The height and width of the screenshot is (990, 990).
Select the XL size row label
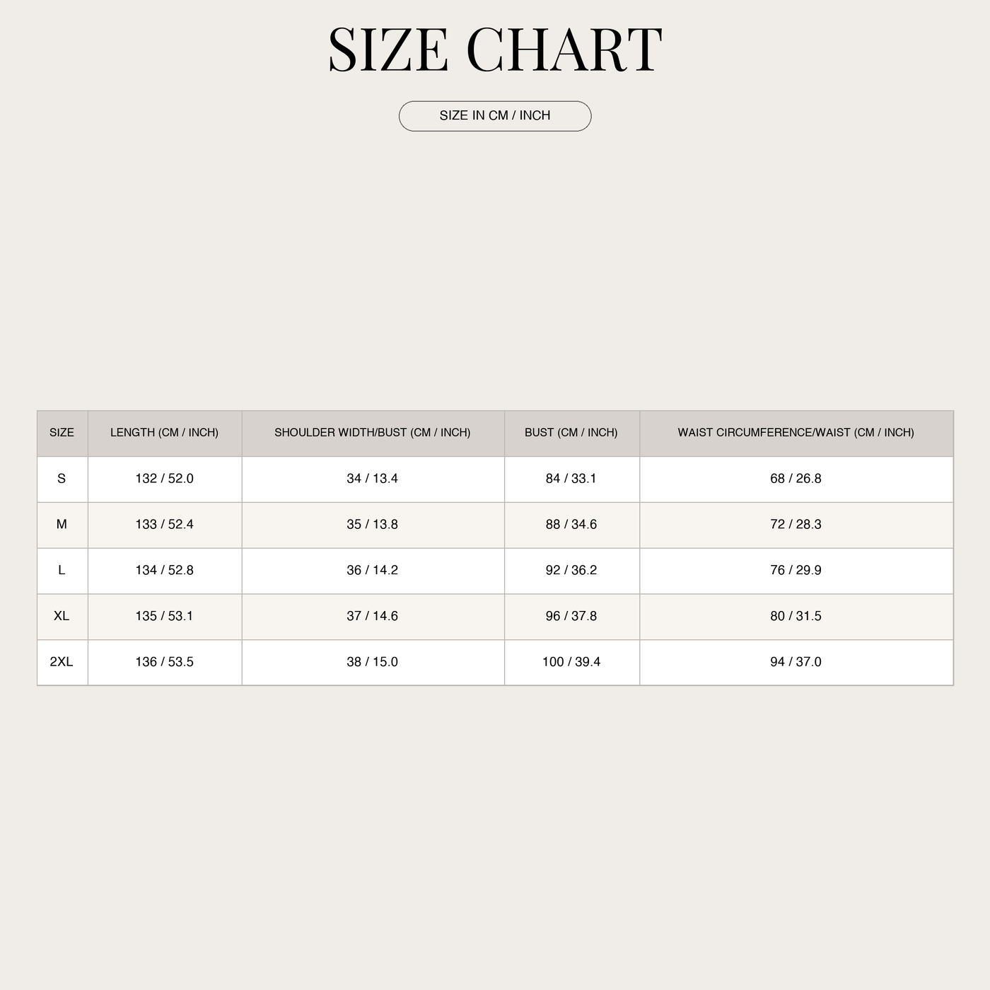click(x=62, y=617)
